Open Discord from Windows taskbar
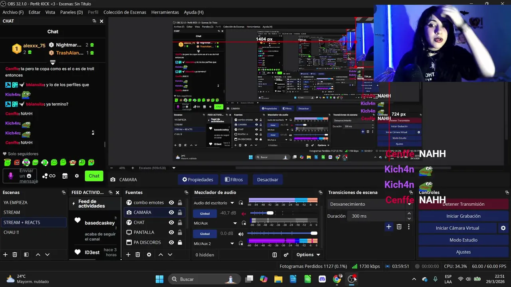Screen dimensions: 511x287 tap(322, 279)
